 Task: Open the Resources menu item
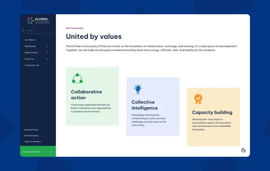click(29, 59)
